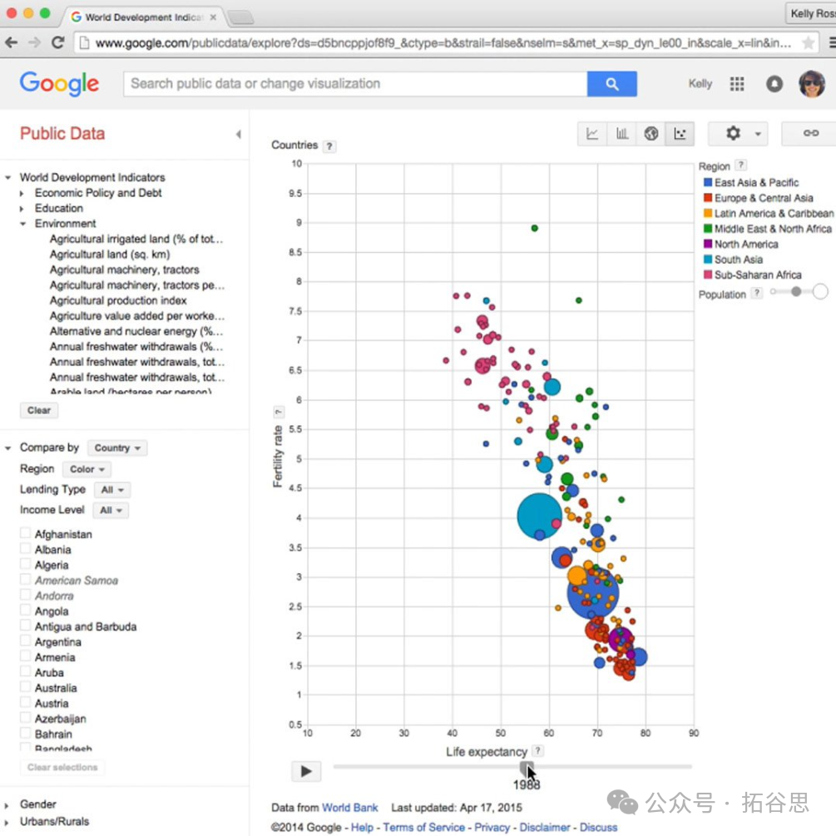The height and width of the screenshot is (836, 836).
Task: Switch to the line chart view
Action: click(x=591, y=133)
